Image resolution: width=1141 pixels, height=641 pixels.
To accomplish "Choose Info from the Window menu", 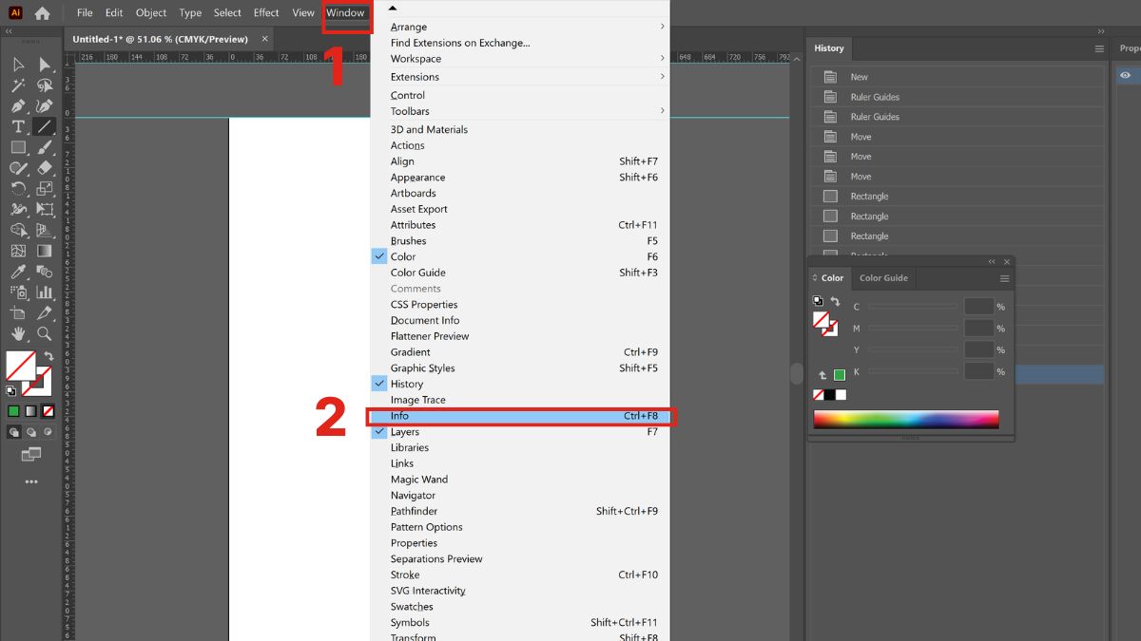I will (520, 416).
